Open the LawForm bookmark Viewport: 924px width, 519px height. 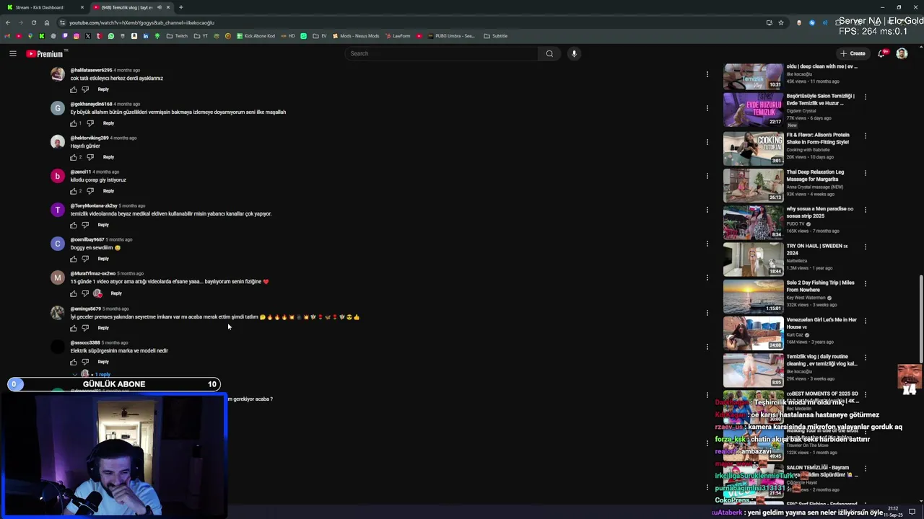(398, 36)
